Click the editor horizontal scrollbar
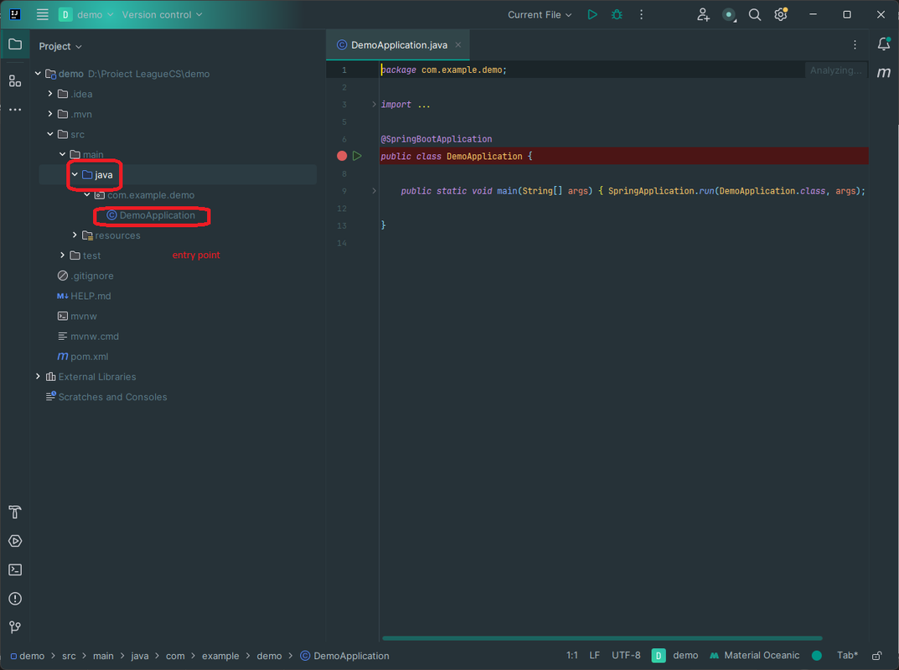Image resolution: width=899 pixels, height=670 pixels. pos(602,638)
